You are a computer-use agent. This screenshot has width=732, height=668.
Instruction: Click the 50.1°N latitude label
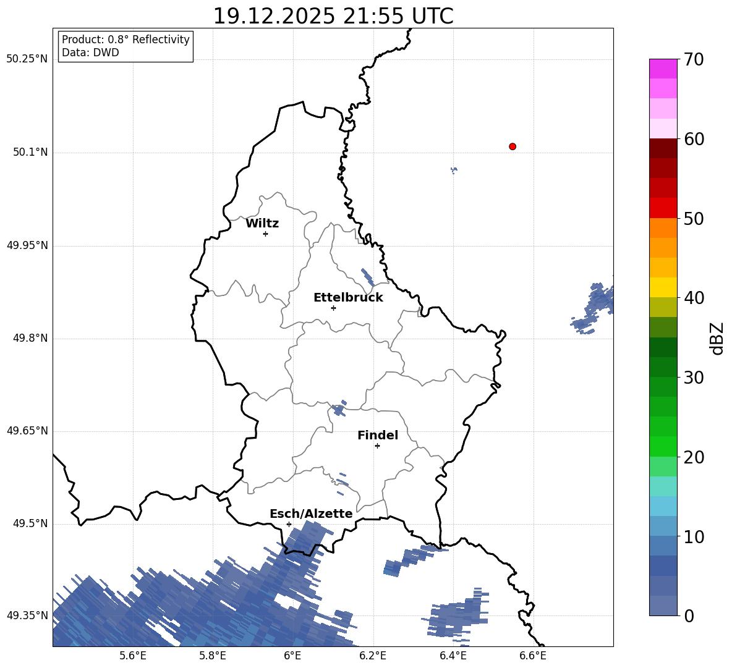point(30,153)
